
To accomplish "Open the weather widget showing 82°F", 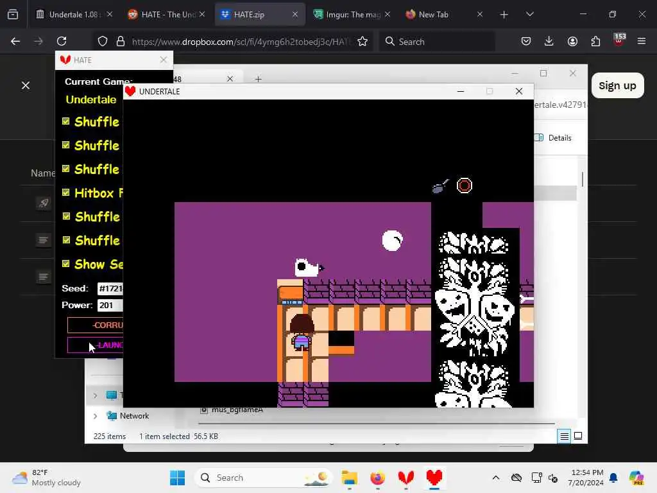I will click(46, 478).
